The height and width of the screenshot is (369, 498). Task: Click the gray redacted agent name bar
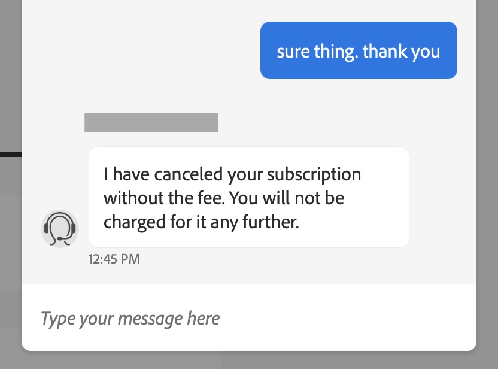pos(151,122)
